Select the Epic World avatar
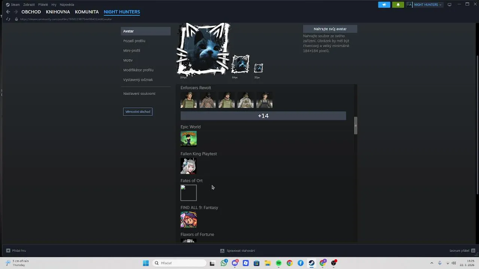Image resolution: width=479 pixels, height=269 pixels. tap(189, 139)
